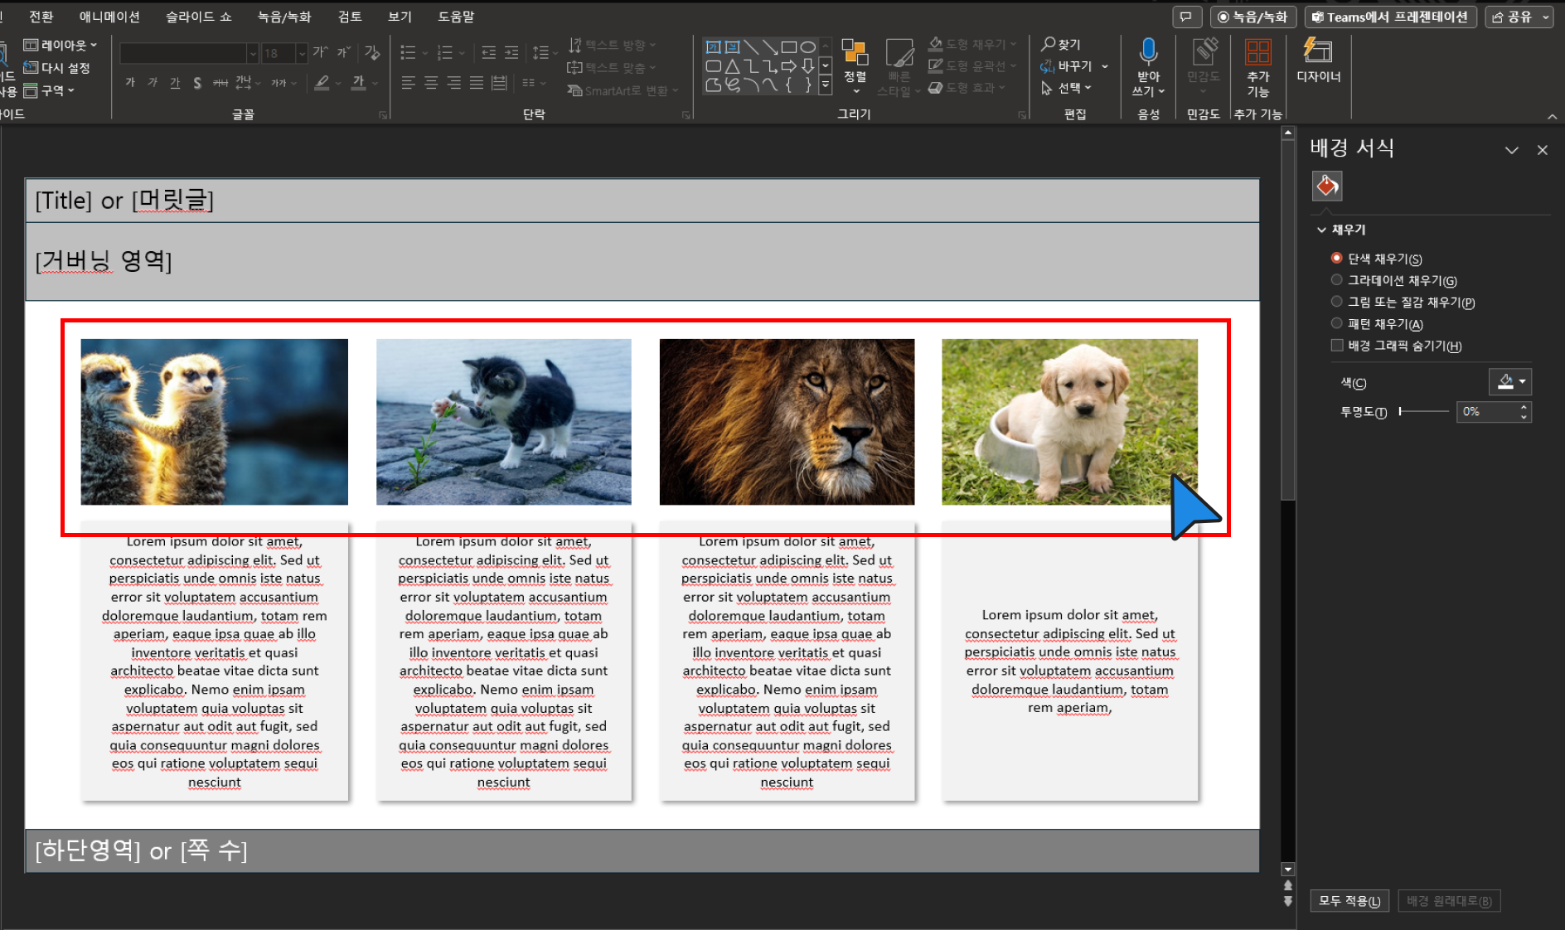Click the text shadow S icon

(x=197, y=83)
